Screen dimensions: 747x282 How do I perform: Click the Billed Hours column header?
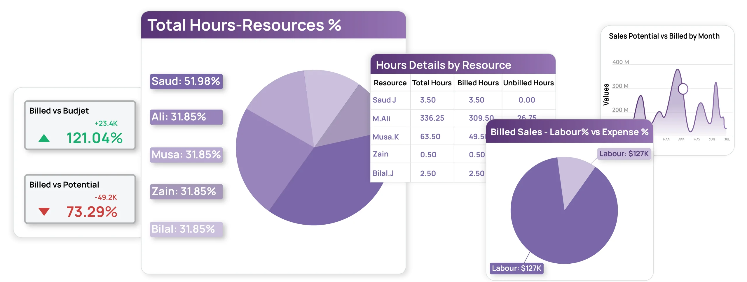tap(478, 83)
